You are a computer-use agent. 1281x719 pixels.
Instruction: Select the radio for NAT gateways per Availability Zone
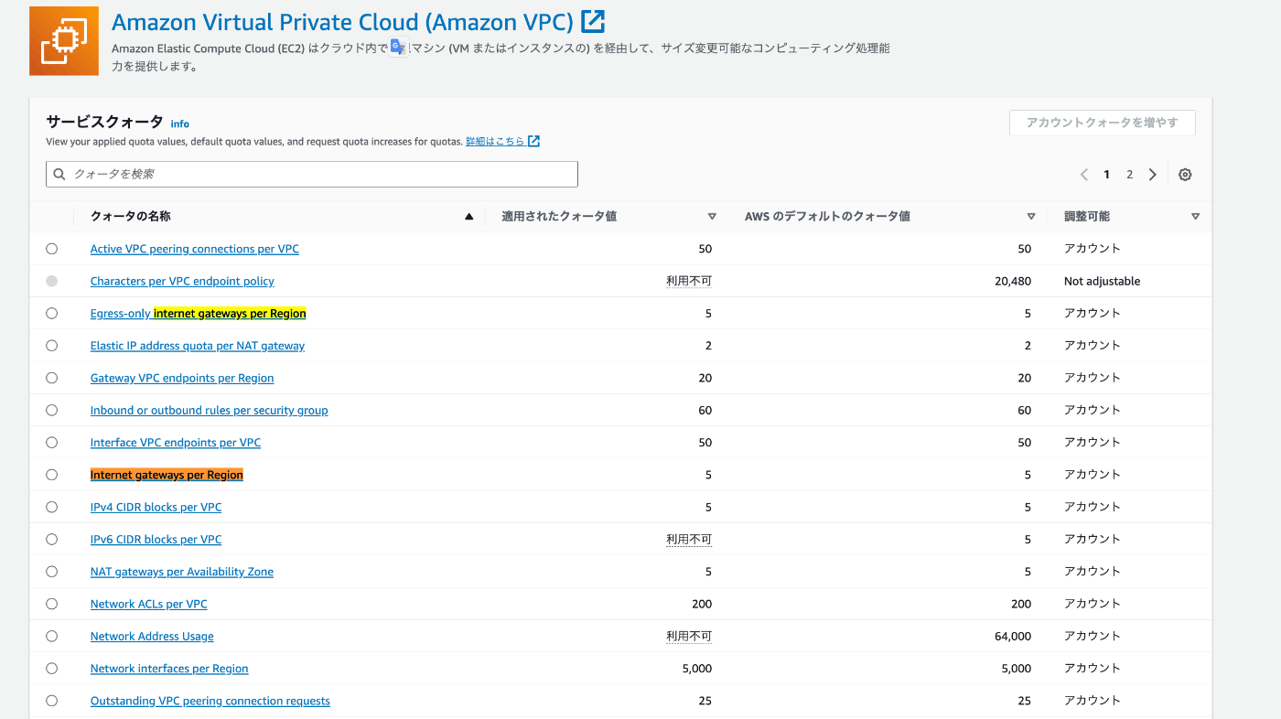click(51, 572)
